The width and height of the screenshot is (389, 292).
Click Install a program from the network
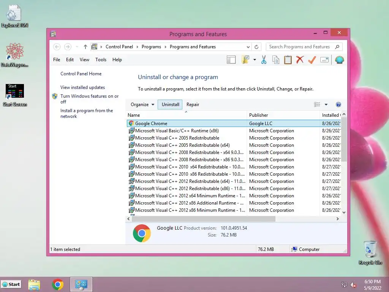point(87,113)
